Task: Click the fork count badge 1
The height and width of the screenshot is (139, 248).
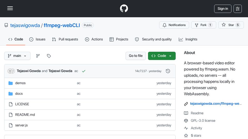Action: coord(210,25)
